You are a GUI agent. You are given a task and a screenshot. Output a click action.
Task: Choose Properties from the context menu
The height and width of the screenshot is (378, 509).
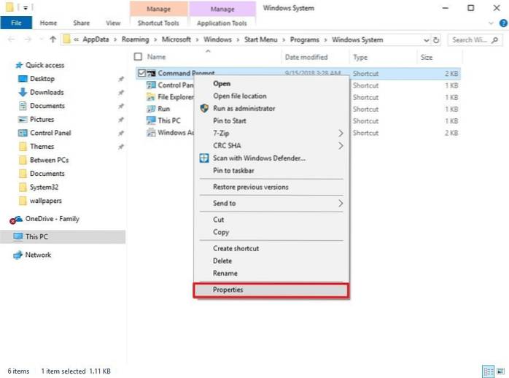[x=270, y=290]
